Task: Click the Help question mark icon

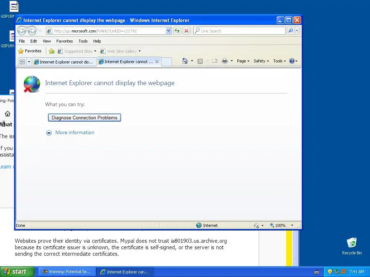Action: click(292, 61)
